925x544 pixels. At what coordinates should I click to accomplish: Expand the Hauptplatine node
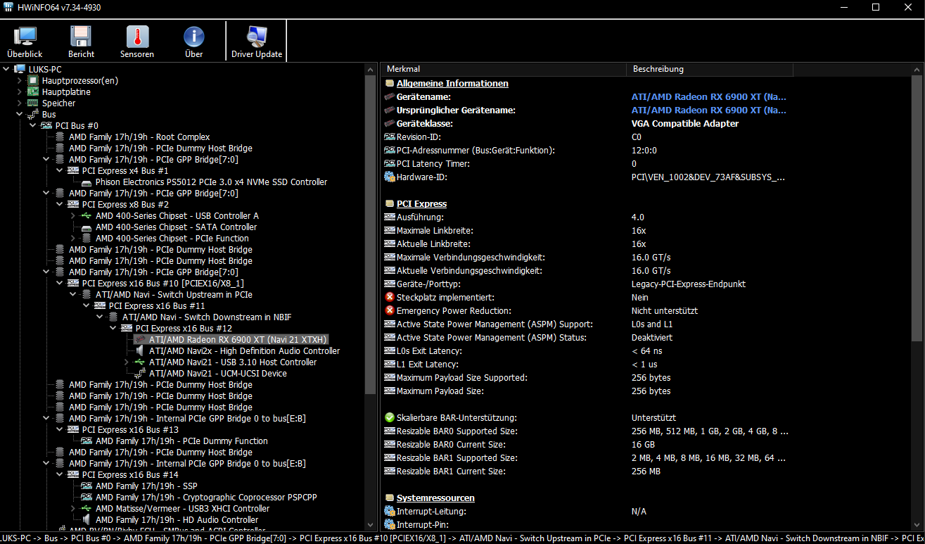[x=20, y=92]
